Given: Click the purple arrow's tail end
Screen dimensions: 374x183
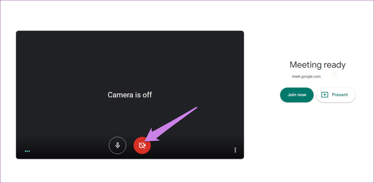Looking at the screenshot, I should pyautogui.click(x=196, y=108).
